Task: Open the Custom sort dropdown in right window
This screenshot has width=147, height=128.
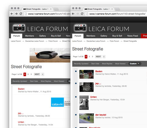Action: pyautogui.click(x=134, y=64)
